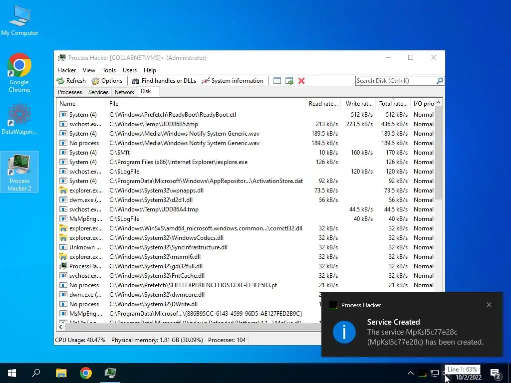
Task: Click the explorer.exe icon on the wpnapps.dll row
Action: [63, 191]
